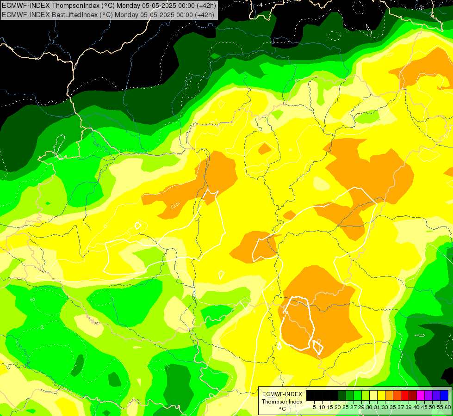The image size is (453, 416).
Task: Select the bright red 37–39 legend swatch
Action: (x=405, y=395)
